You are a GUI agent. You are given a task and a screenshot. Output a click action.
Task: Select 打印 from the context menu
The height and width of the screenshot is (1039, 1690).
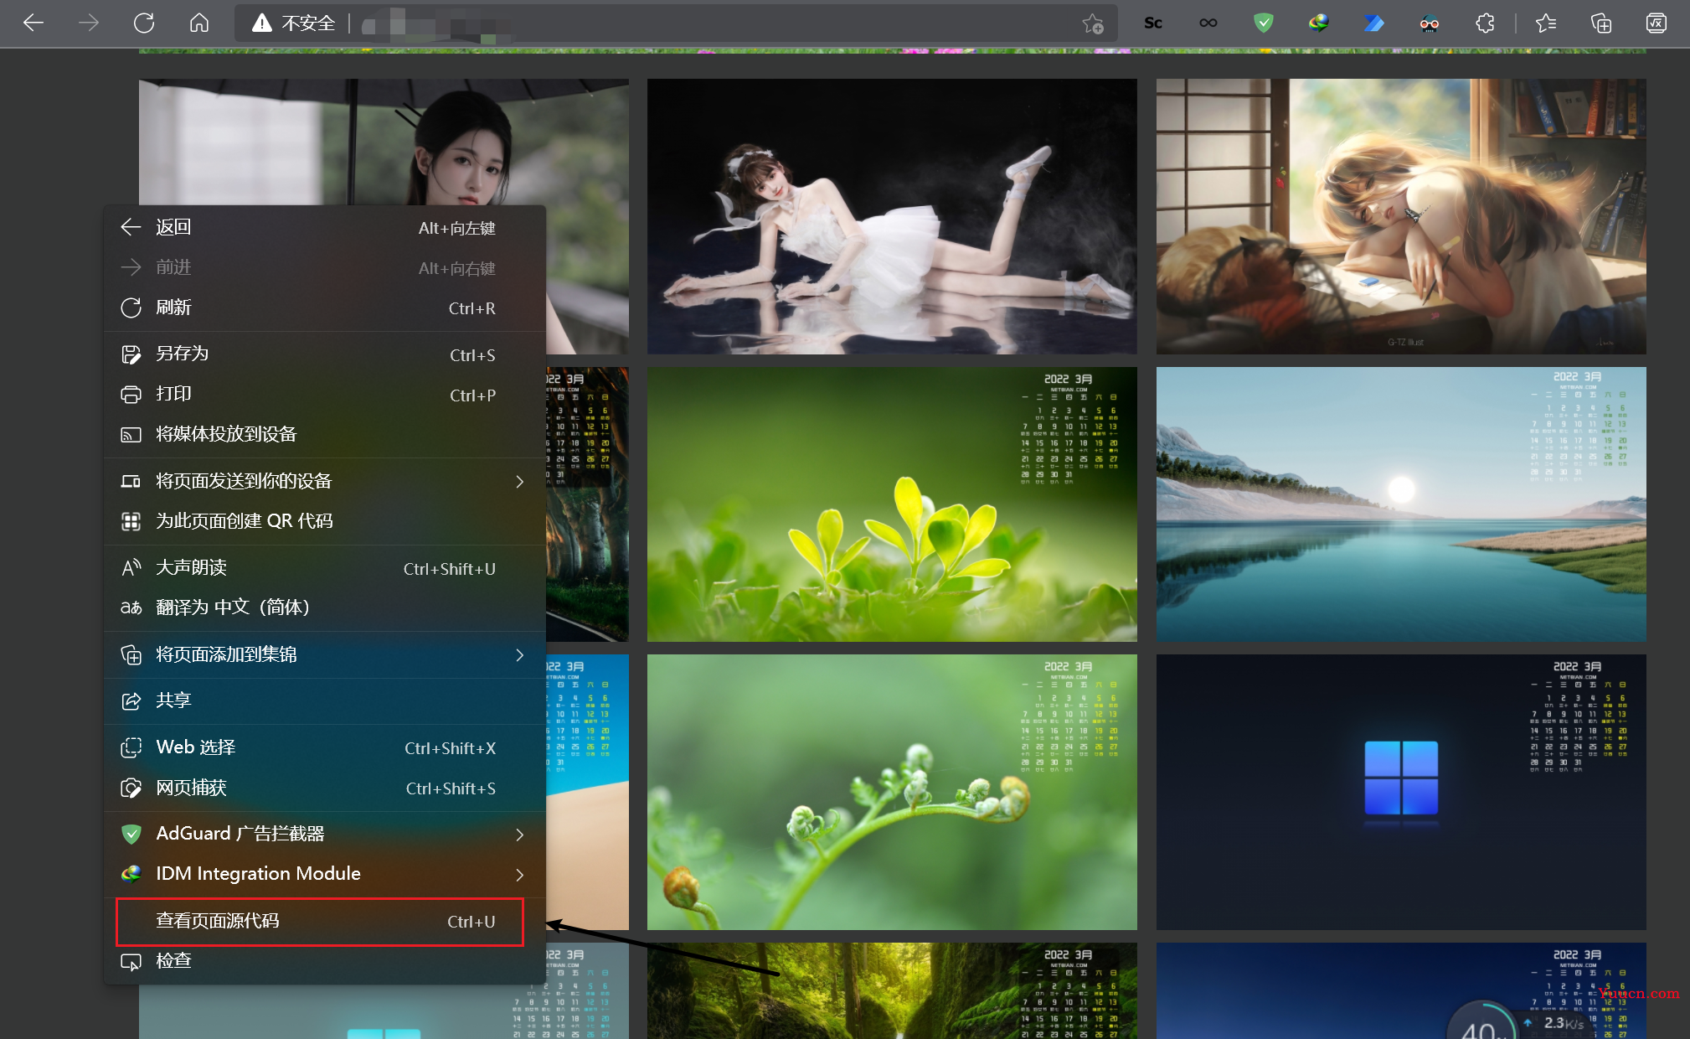pyautogui.click(x=325, y=395)
